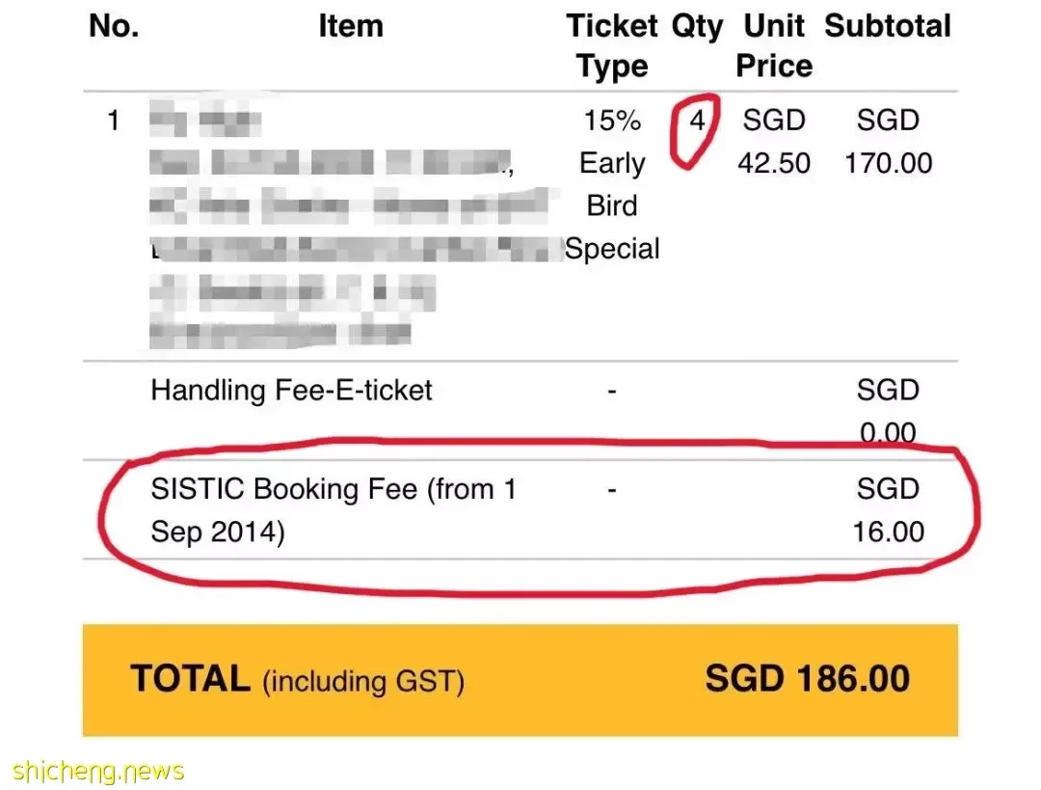1041x790 pixels.
Task: Click the "Unit Price" column header
Action: (774, 46)
